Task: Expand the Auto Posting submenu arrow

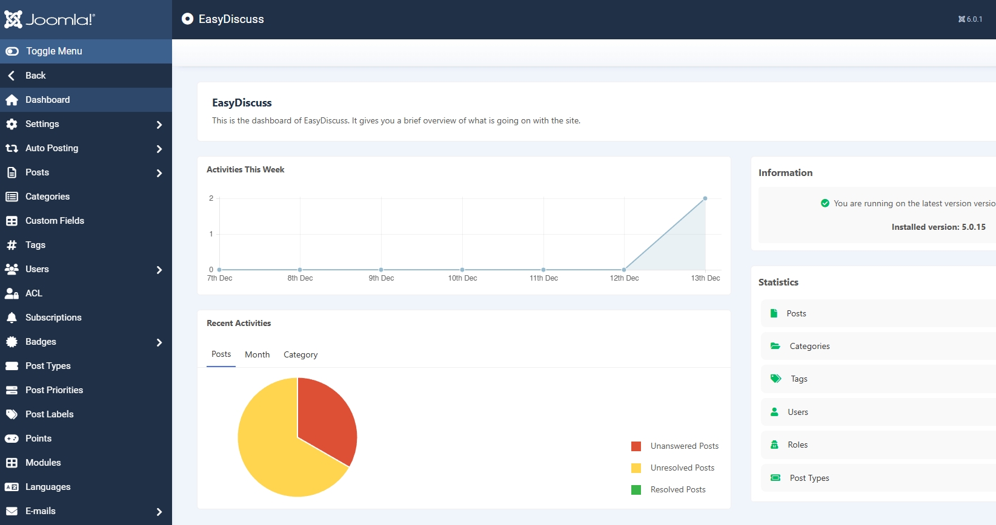Action: point(159,149)
